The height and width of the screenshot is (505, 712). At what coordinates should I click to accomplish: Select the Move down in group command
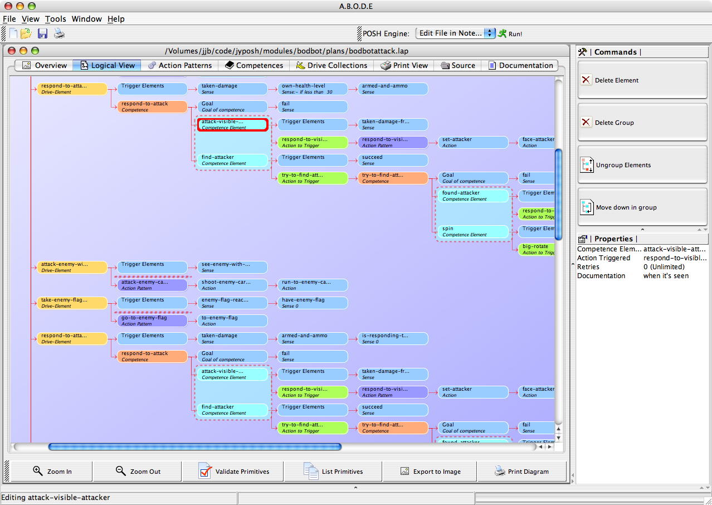642,207
